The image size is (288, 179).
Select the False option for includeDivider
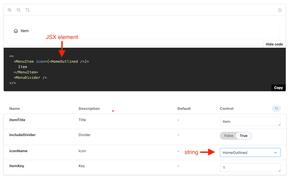(229, 136)
